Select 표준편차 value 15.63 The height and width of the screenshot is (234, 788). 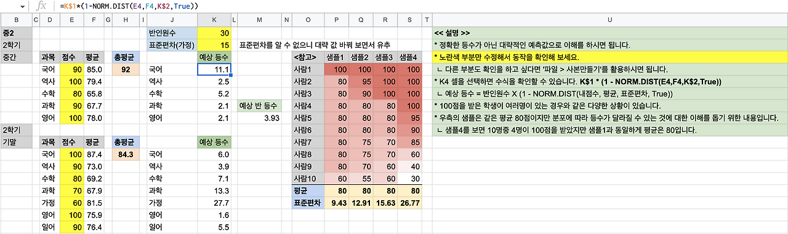pyautogui.click(x=385, y=203)
